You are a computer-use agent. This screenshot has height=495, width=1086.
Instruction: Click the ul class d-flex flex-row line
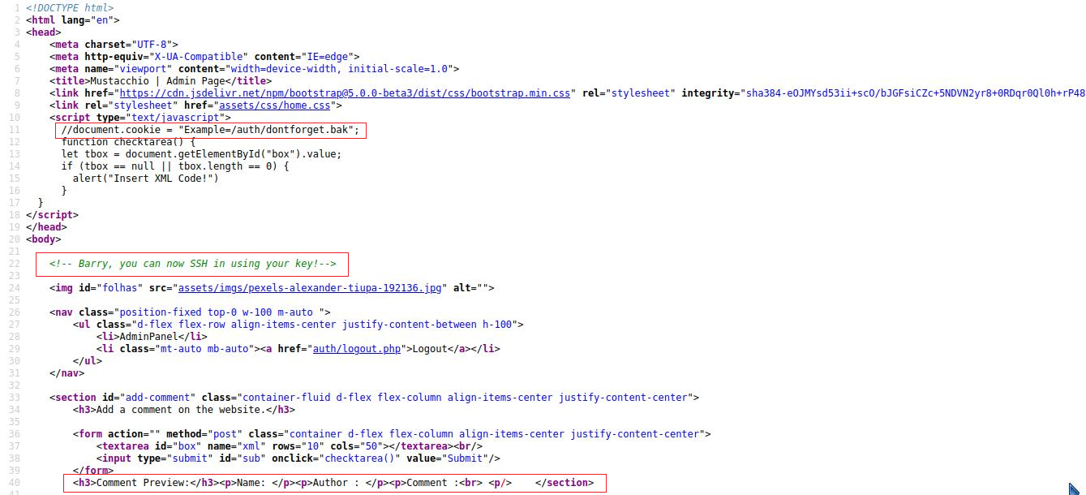[298, 325]
